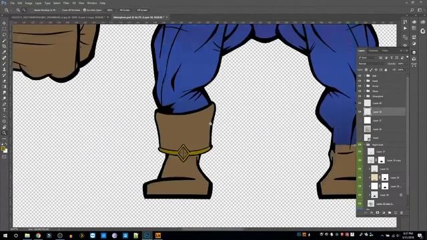Create a new group from panel footer
This screenshot has height=240, width=427.
pos(390,213)
